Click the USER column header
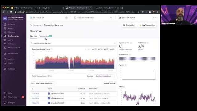The image size is (197, 111). tap(50, 89)
